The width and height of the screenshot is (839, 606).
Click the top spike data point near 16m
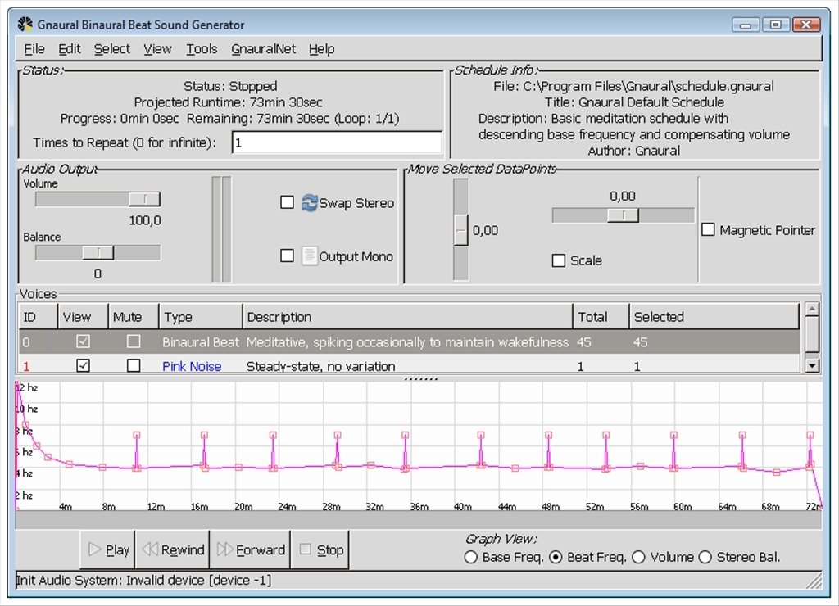[x=204, y=435]
